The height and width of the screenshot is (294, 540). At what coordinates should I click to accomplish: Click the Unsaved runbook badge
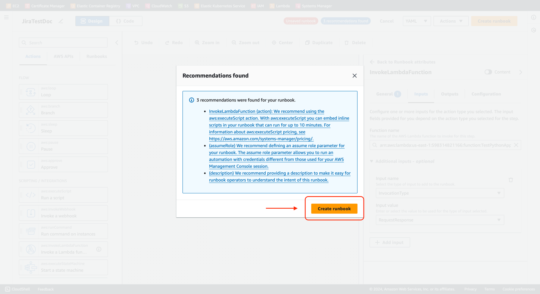pos(301,21)
